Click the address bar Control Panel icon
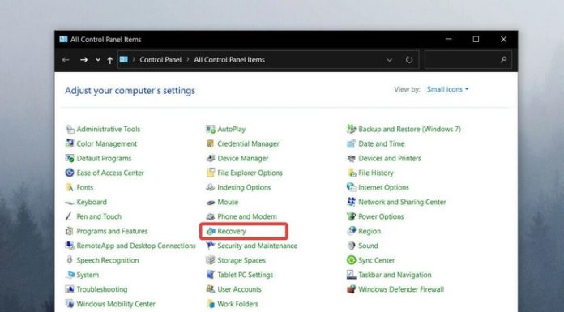 (x=124, y=60)
